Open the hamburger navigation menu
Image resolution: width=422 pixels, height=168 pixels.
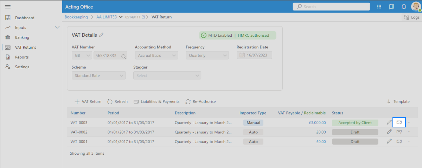(8, 7)
